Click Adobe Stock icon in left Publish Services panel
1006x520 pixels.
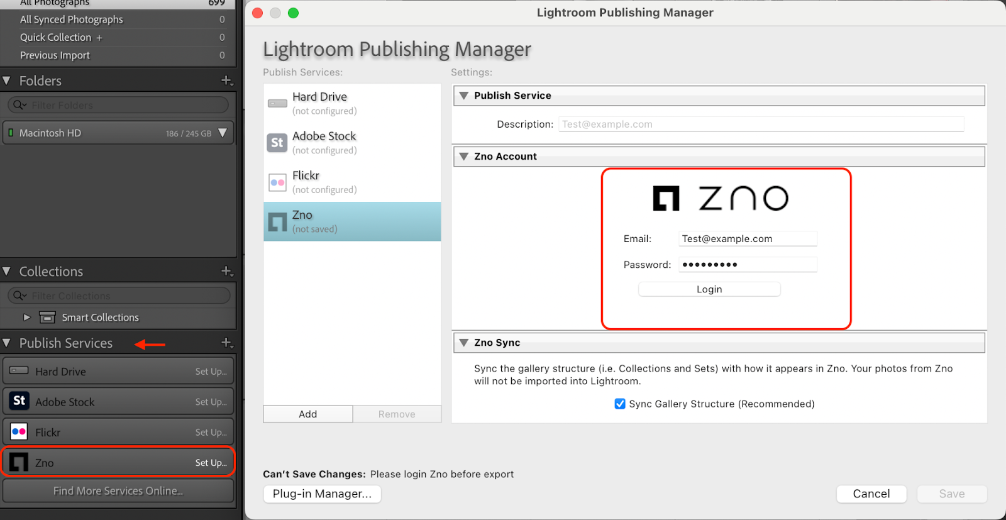(x=19, y=401)
